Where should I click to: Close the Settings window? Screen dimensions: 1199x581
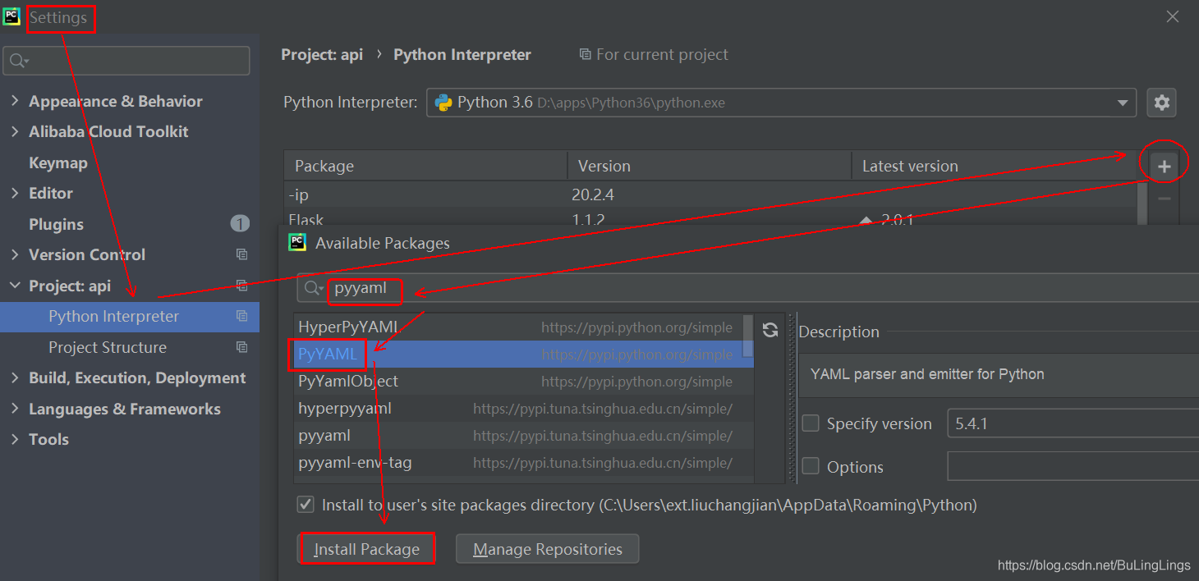[1173, 16]
